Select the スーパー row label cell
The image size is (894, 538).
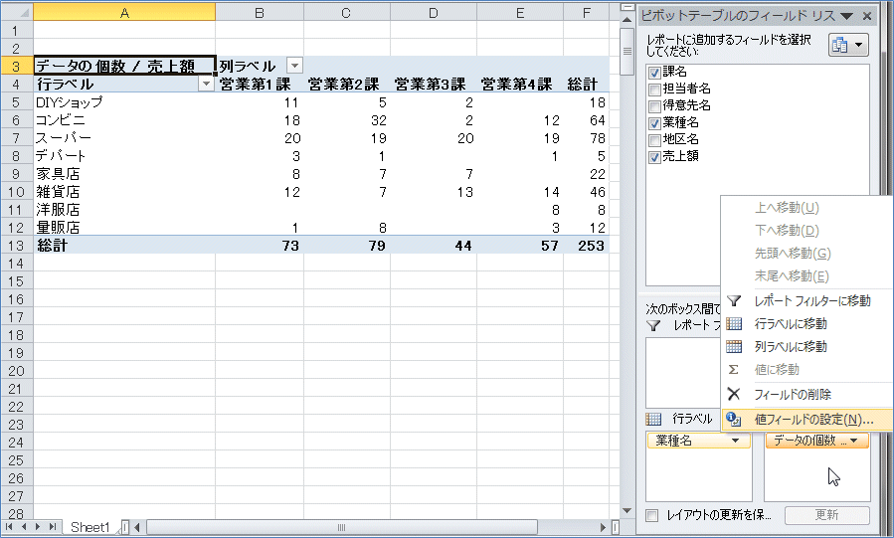(124, 138)
